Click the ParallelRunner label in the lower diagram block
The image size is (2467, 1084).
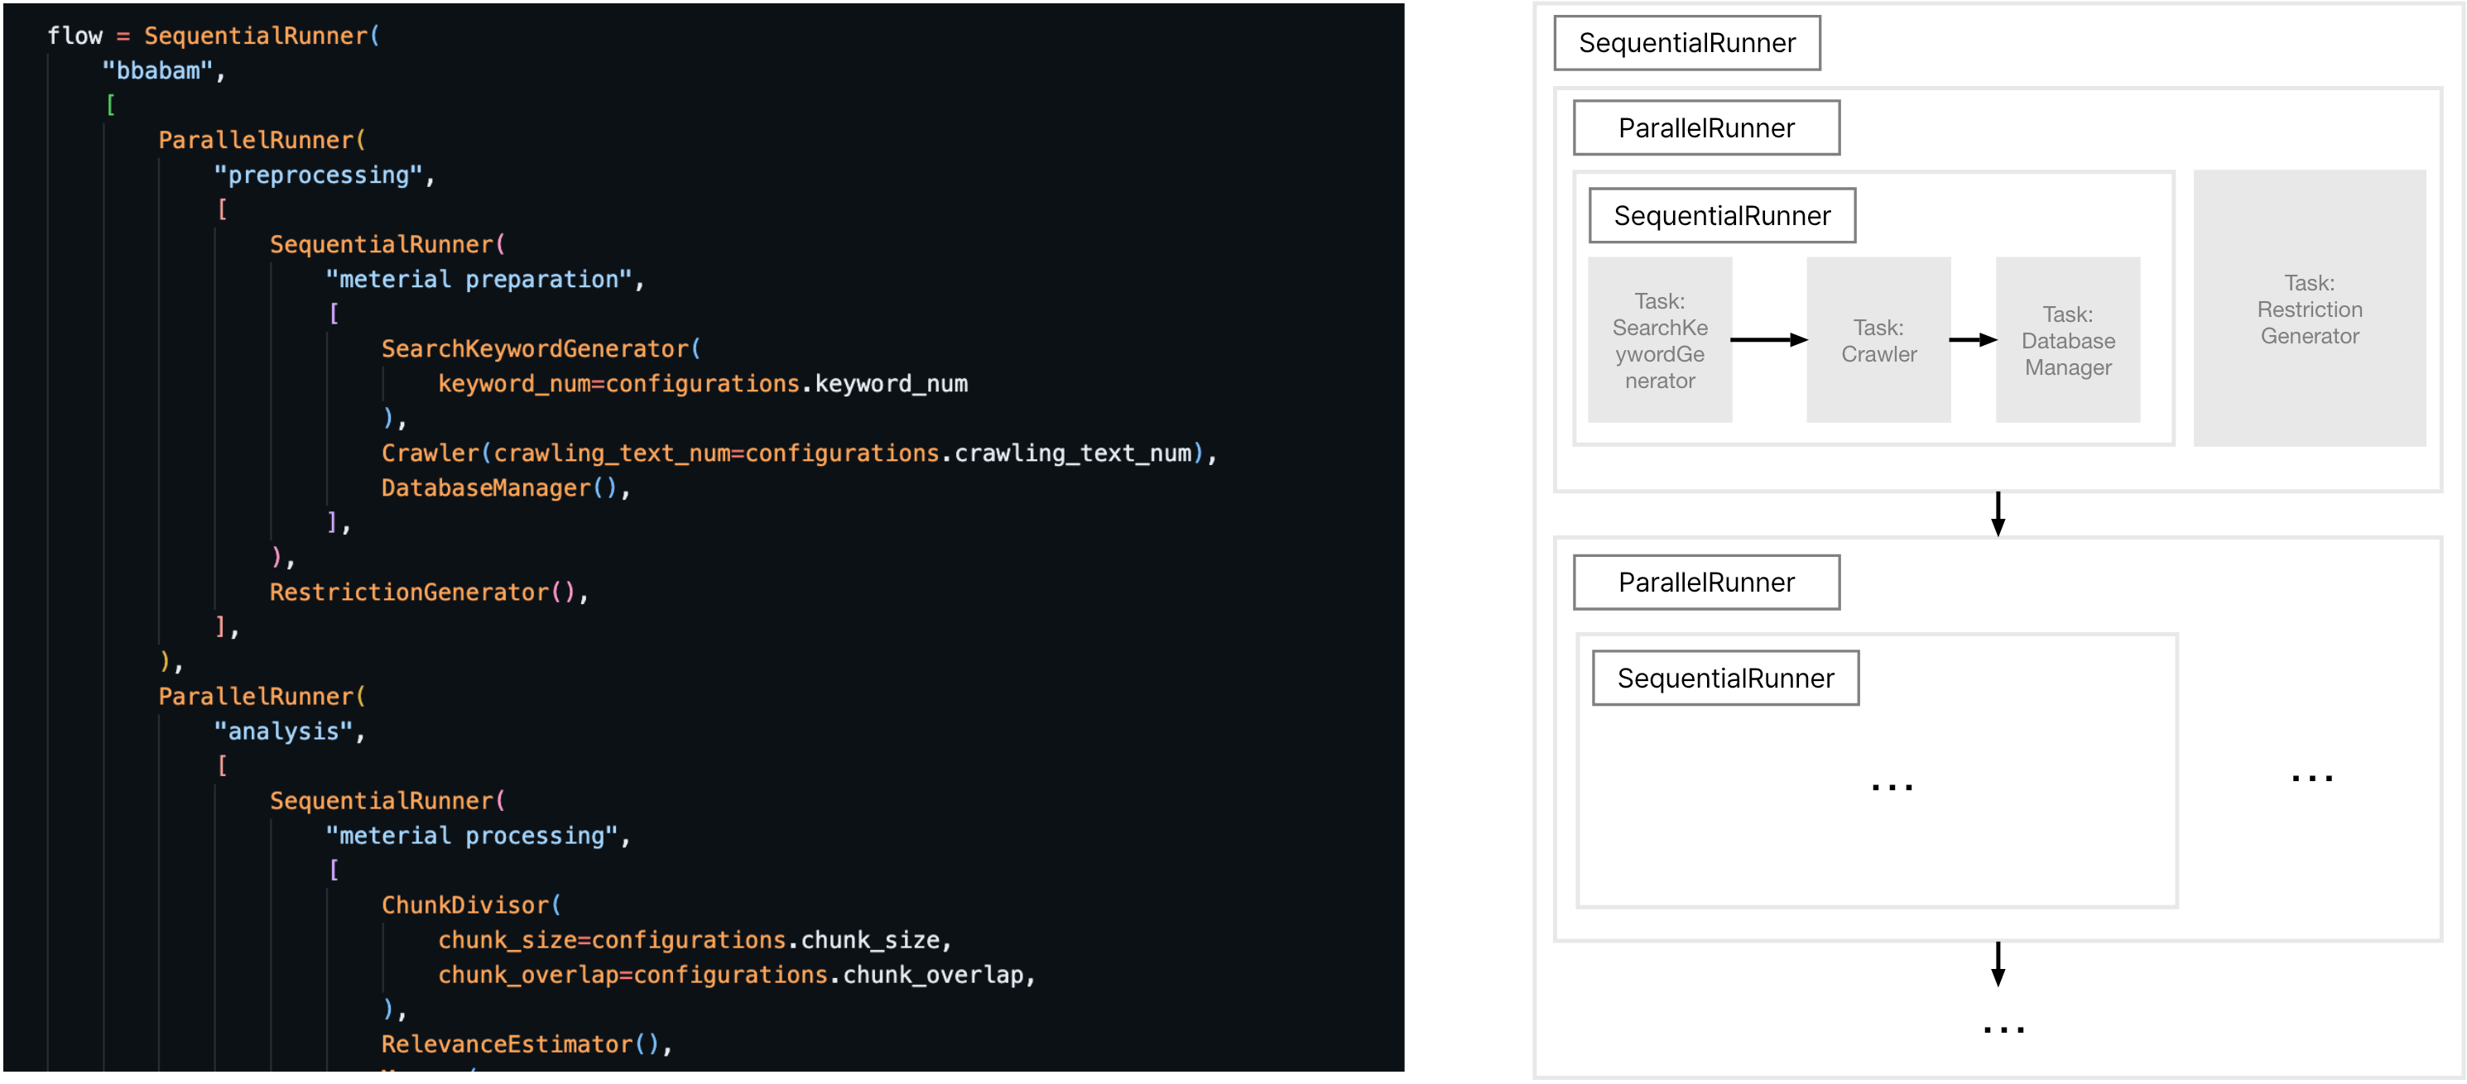click(1706, 583)
